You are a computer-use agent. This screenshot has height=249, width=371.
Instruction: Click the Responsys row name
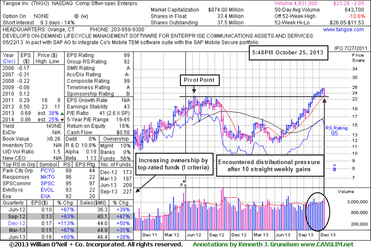tap(16, 177)
